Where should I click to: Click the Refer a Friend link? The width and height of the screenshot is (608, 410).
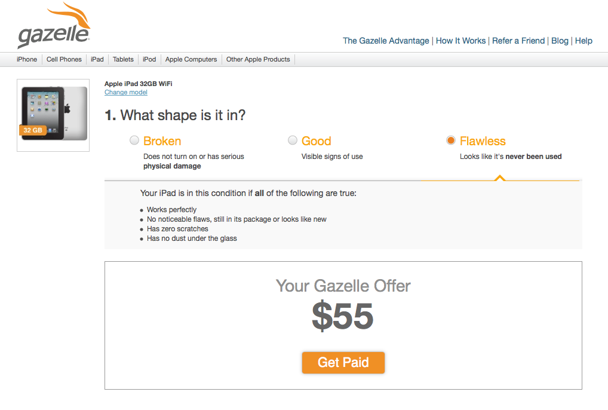point(518,41)
